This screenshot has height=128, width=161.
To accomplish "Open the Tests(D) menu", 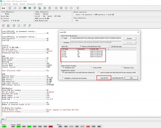I will pos(15,4).
